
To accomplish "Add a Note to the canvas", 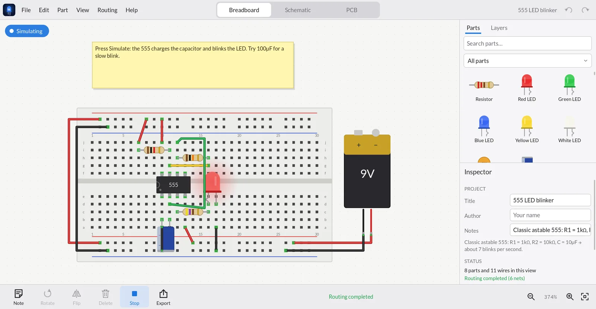I will click(19, 297).
